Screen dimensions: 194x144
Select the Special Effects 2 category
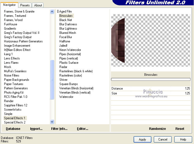pyautogui.click(x=15, y=122)
